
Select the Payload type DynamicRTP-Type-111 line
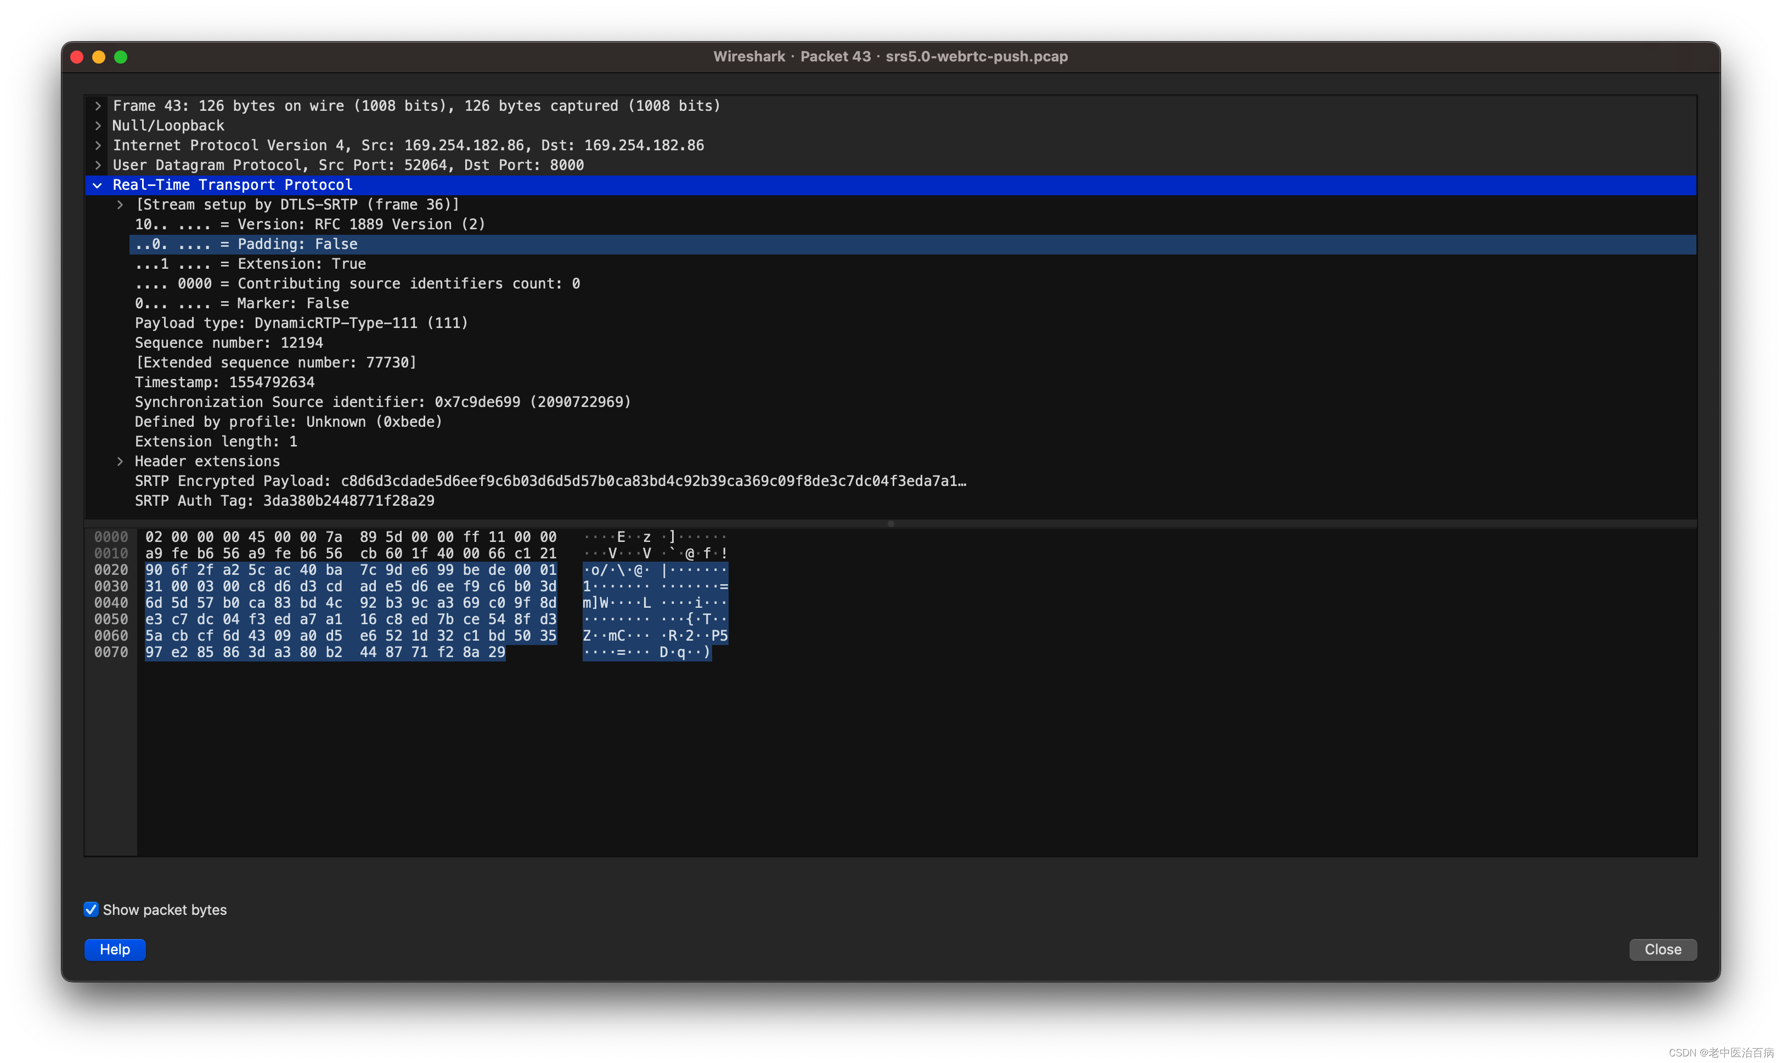(301, 323)
